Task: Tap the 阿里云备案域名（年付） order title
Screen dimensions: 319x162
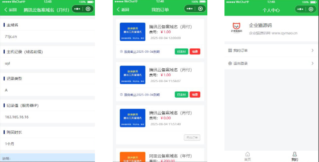Action: (170, 156)
